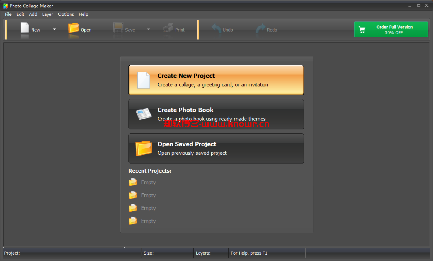This screenshot has height=261, width=433.
Task: Click the 'Project:' status bar field
Action: tap(72, 253)
